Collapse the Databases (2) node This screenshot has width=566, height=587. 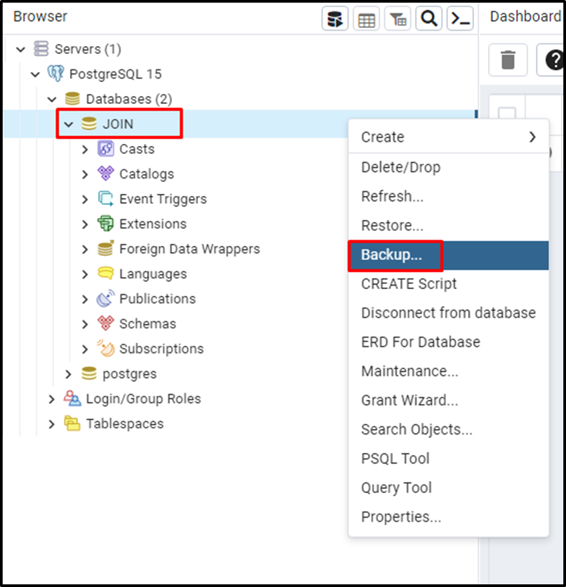tap(52, 99)
